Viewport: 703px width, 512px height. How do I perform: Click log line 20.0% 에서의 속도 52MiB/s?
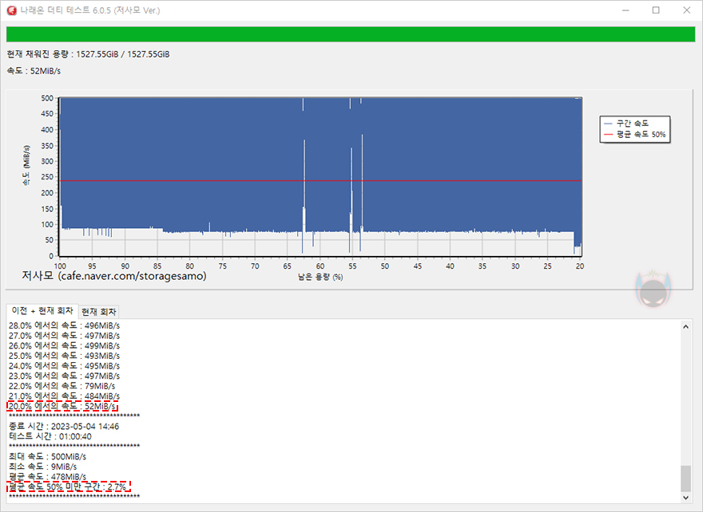(x=62, y=407)
